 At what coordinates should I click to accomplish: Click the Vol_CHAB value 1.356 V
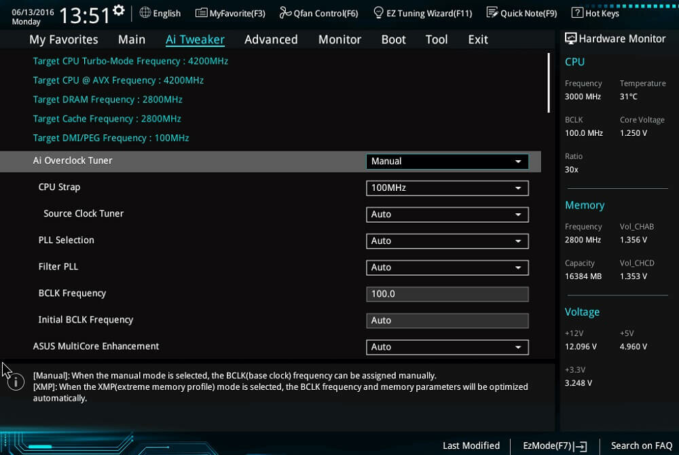[633, 240]
